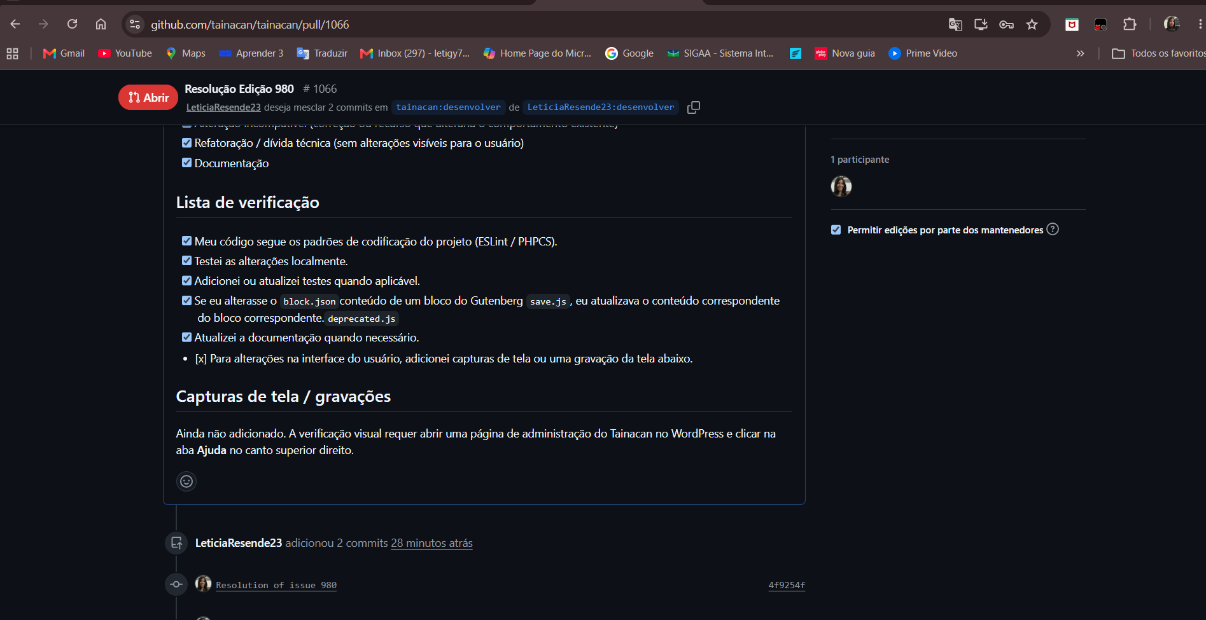
Task: Open the Aprender 3 bookmark
Action: [x=251, y=53]
